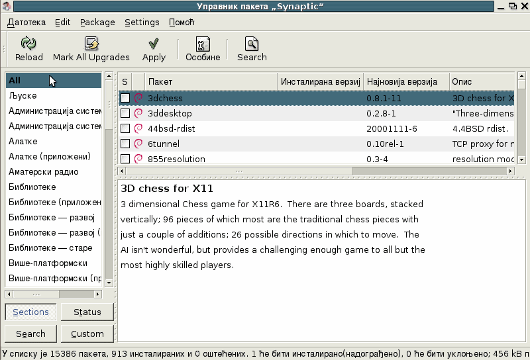Image resolution: width=530 pixels, height=360 pixels.
Task: Switch to Sections filter view
Action: [x=30, y=312]
